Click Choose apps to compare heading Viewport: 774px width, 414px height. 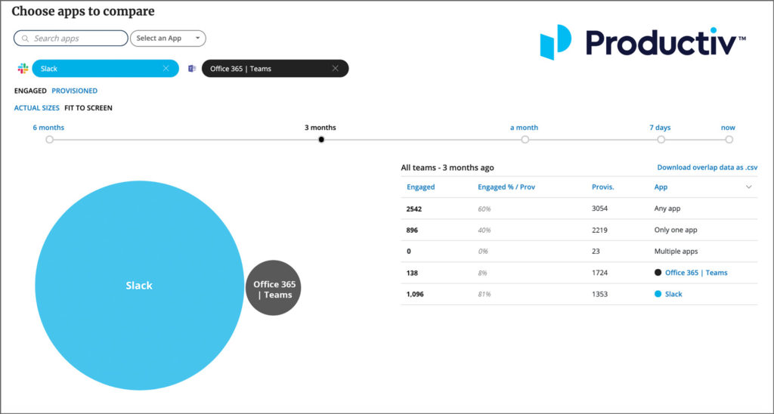tap(83, 11)
